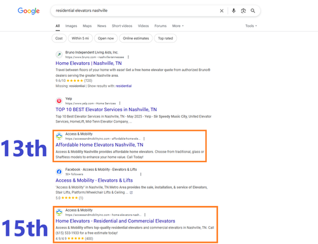Open 'TOP 10 BEST Elevator Services in Nashville' link
This screenshot has width=318, height=244.
[106, 109]
